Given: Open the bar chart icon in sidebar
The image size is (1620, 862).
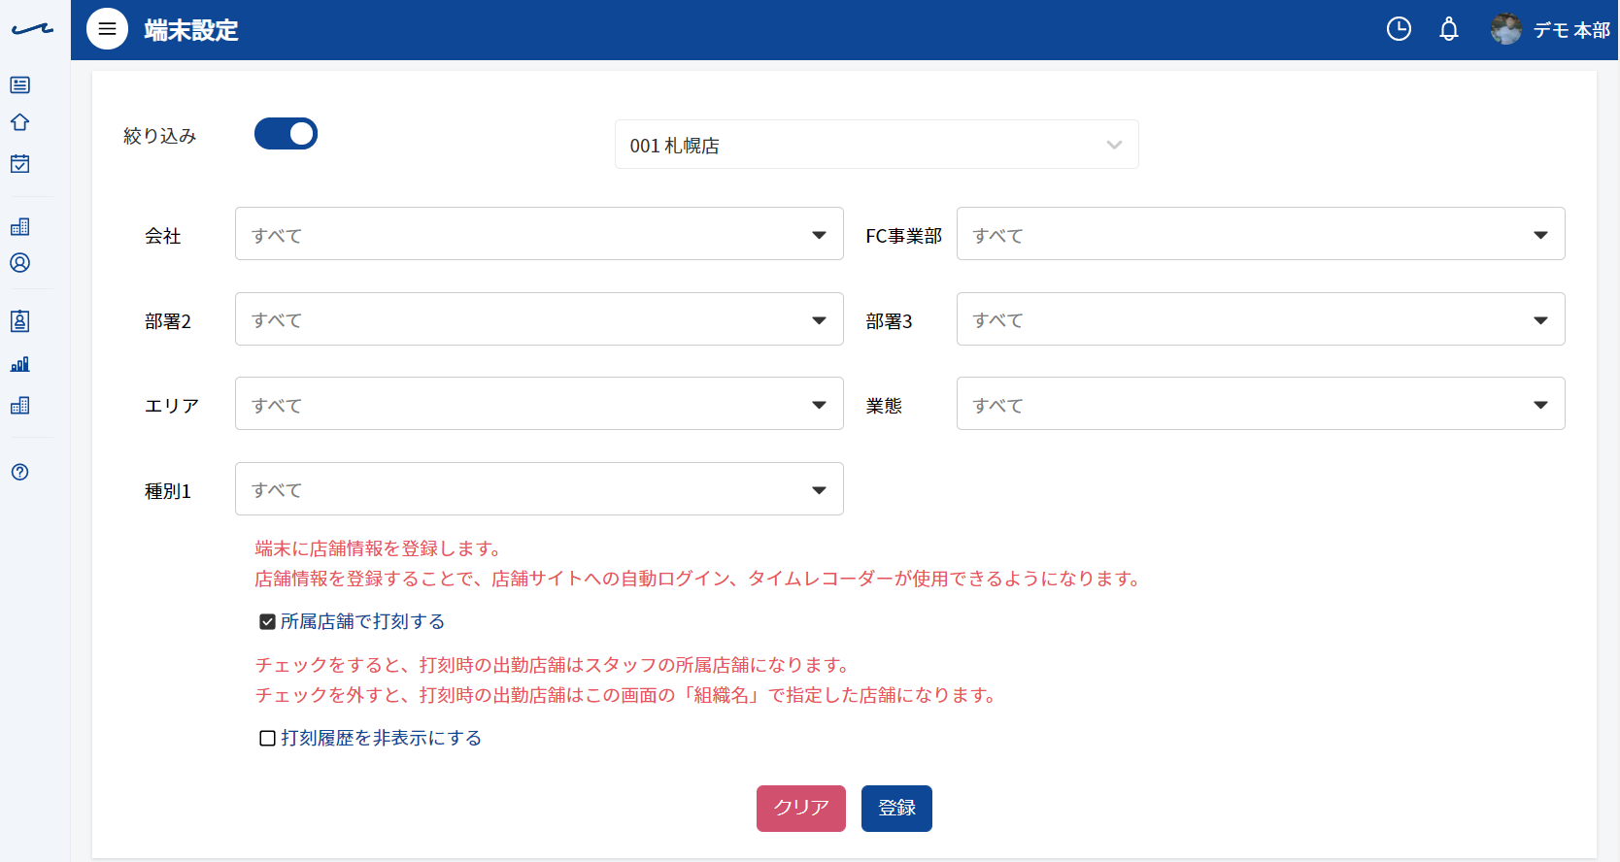Looking at the screenshot, I should pos(19,364).
